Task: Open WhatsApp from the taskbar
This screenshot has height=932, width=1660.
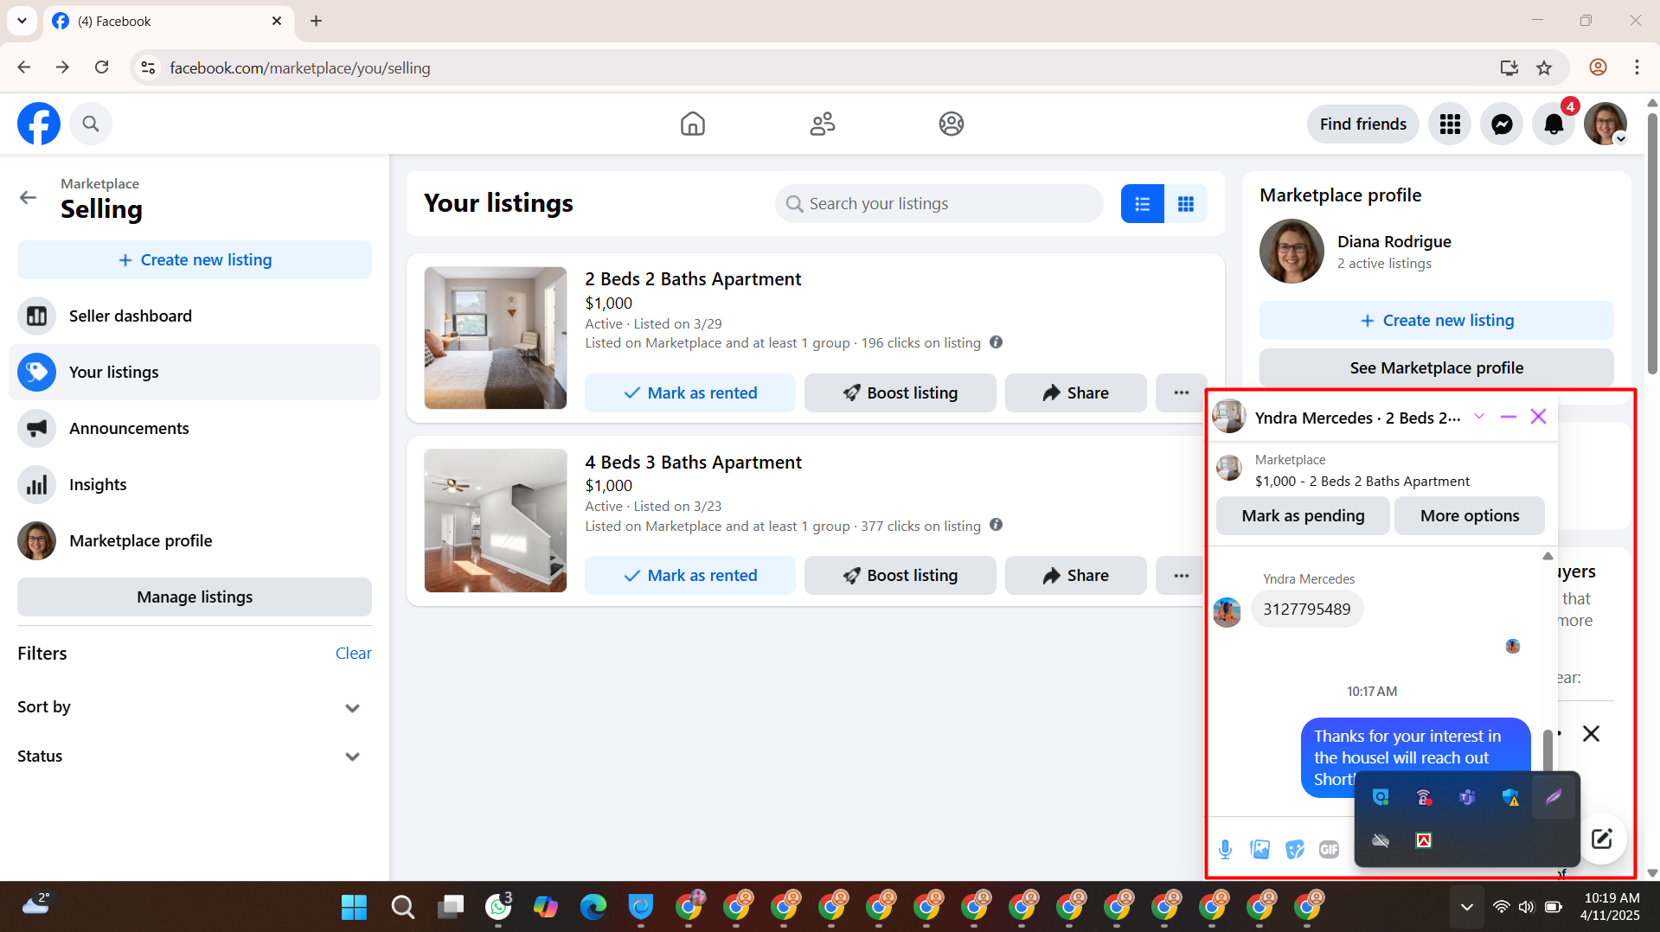Action: coord(498,907)
